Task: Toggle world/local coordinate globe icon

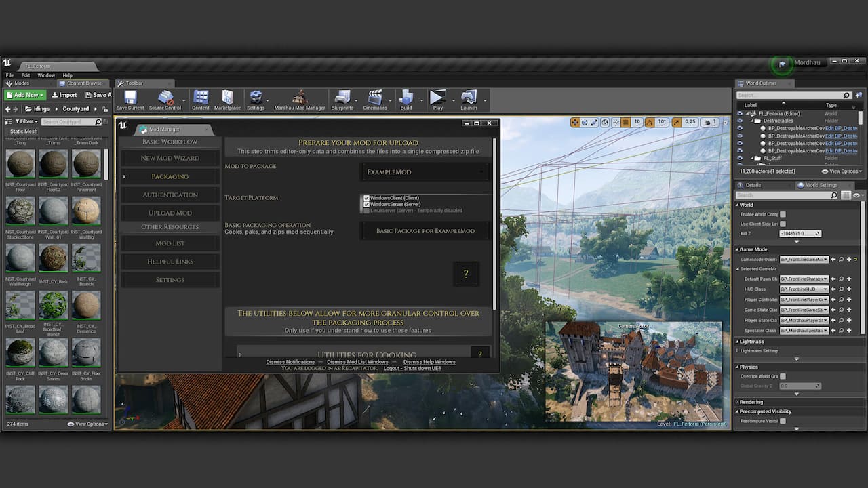Action: [x=605, y=122]
